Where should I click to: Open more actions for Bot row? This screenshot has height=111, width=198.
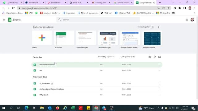click(159, 71)
